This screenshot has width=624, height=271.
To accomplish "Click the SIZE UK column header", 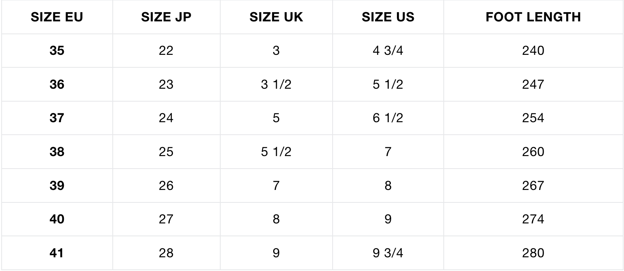I will point(276,17).
